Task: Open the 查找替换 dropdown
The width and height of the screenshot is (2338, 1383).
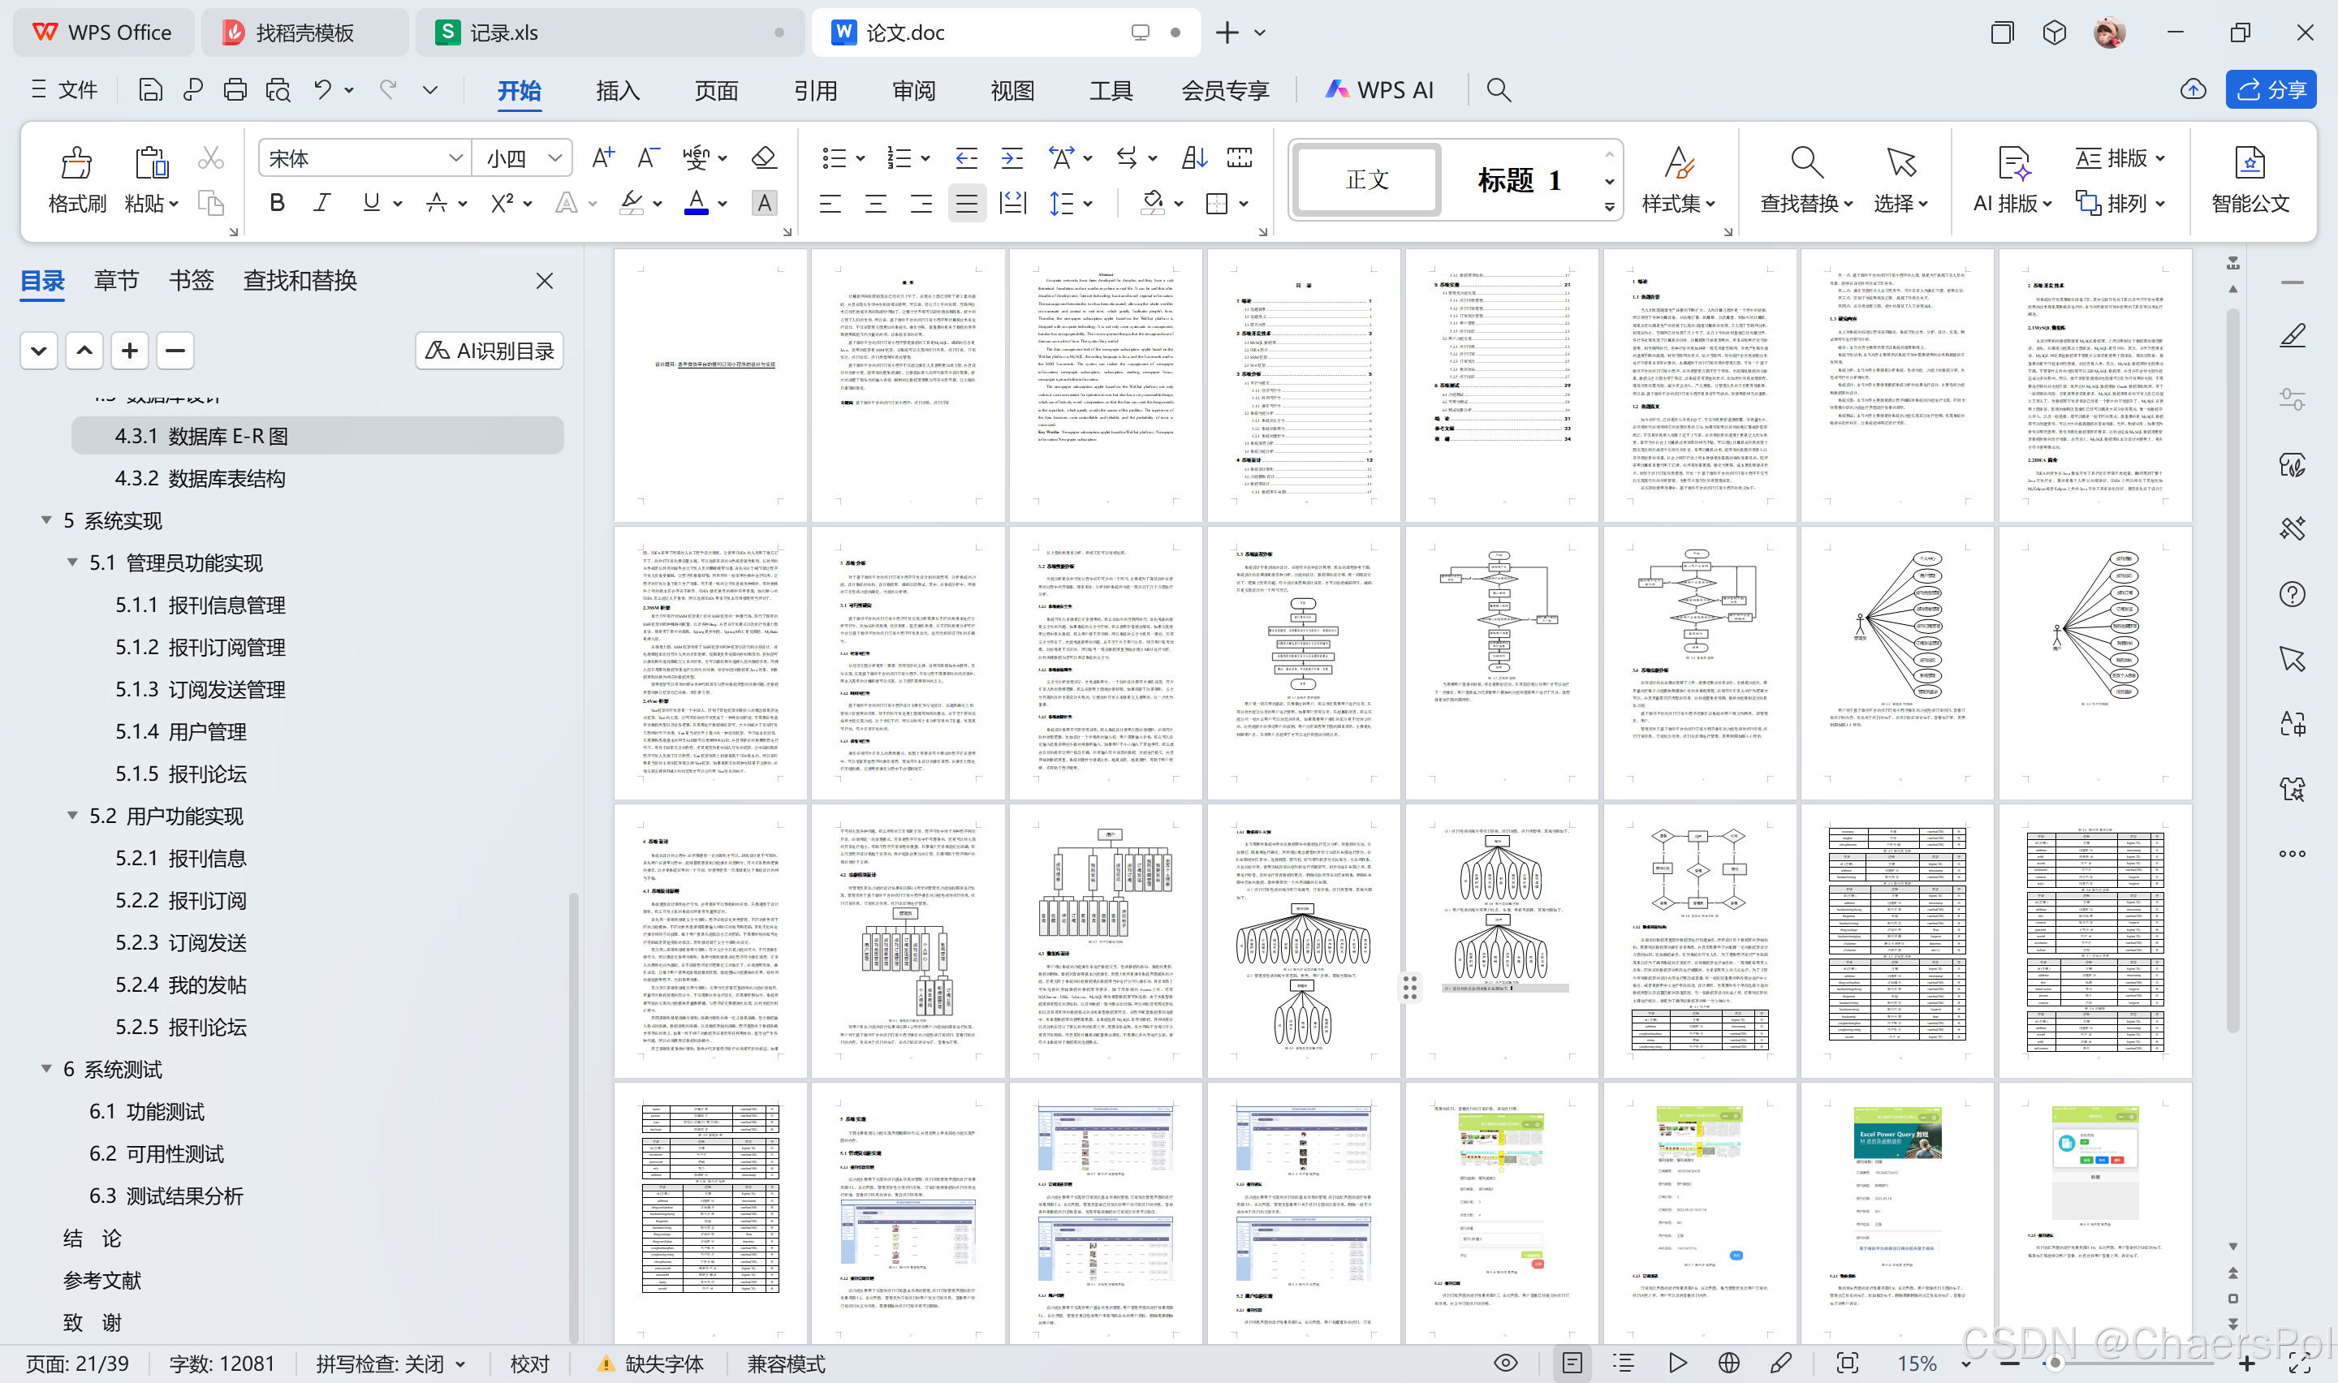Action: click(x=1807, y=203)
